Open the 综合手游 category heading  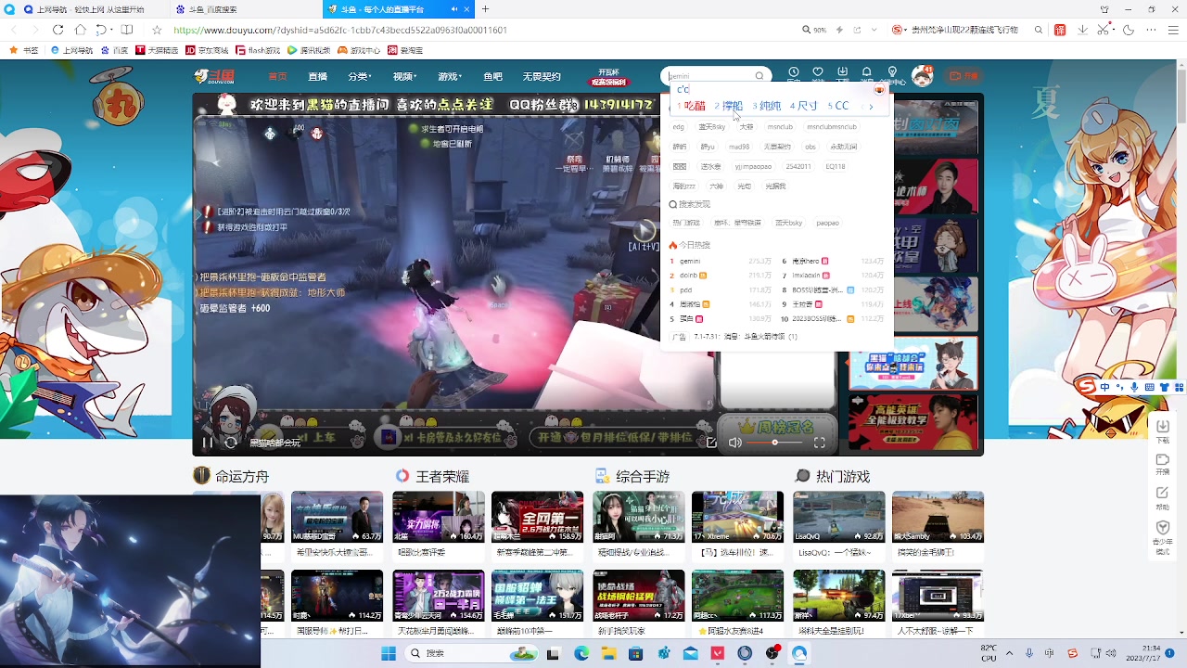(643, 476)
